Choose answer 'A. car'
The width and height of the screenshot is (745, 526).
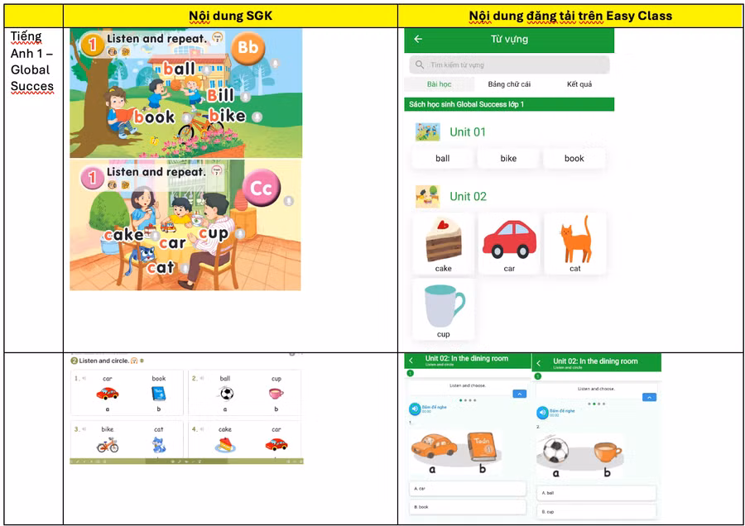tap(468, 489)
